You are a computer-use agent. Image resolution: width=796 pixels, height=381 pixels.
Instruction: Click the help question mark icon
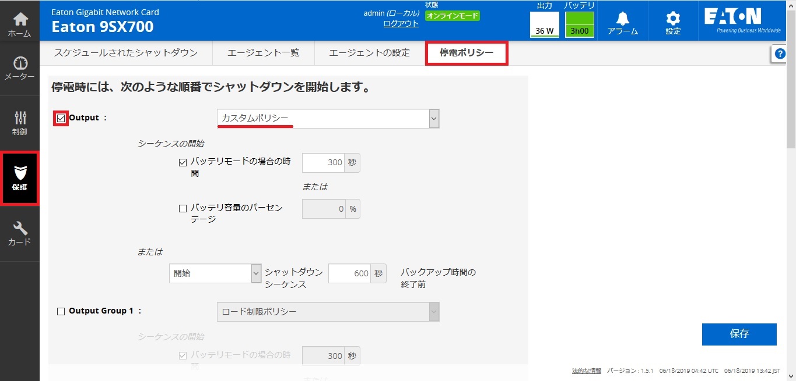coord(780,54)
